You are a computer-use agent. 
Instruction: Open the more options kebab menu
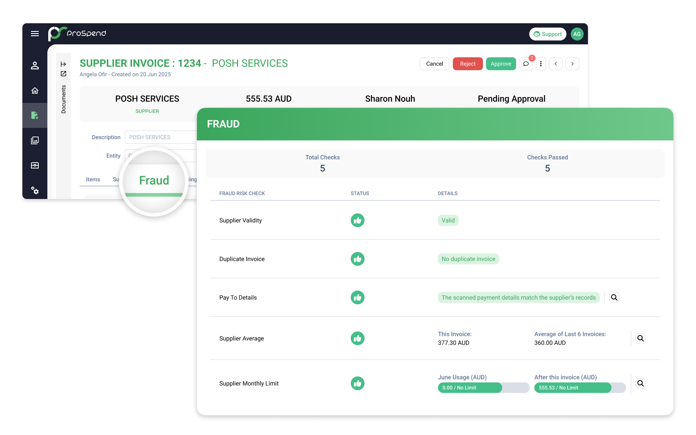[541, 64]
